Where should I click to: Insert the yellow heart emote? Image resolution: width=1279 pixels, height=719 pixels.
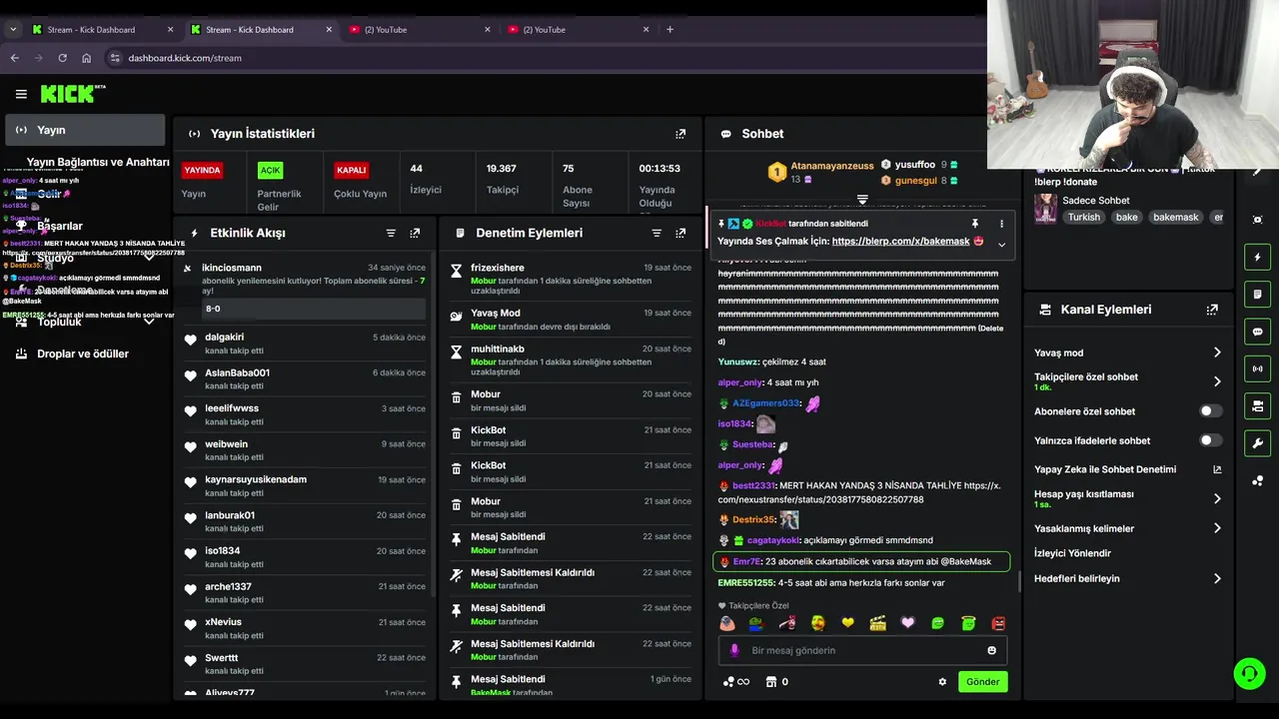point(847,623)
